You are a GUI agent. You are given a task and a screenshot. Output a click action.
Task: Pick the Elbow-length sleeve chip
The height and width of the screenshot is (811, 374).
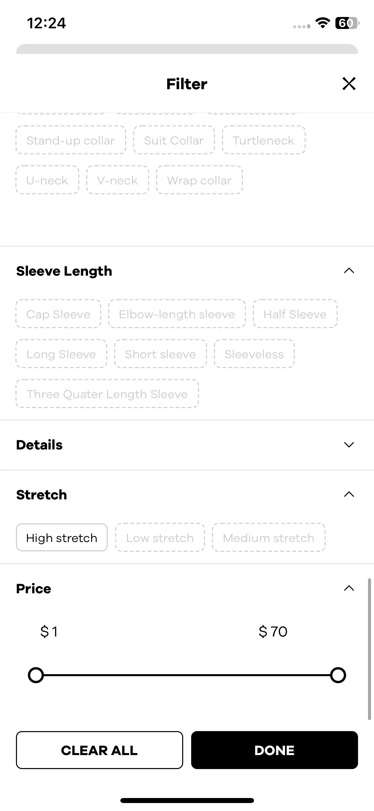click(177, 314)
